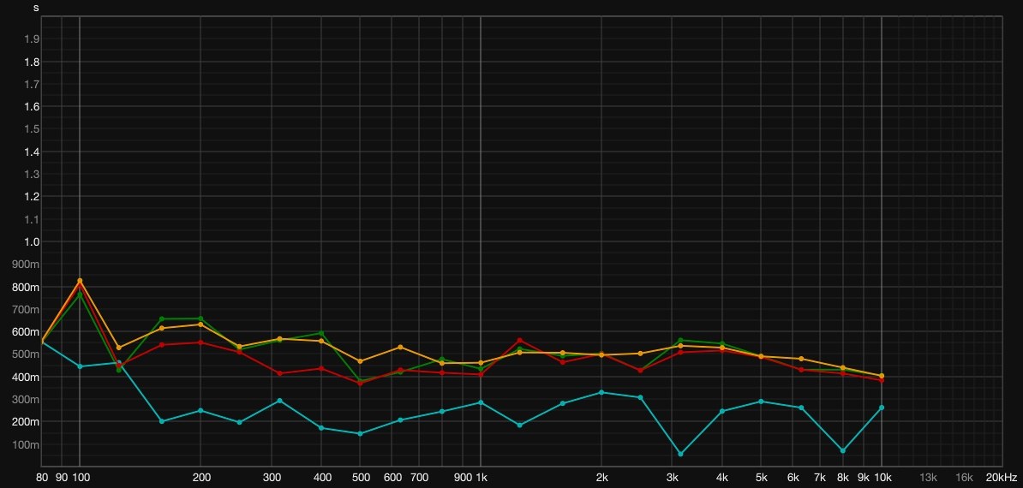Click the '1.0' y-axis label
The height and width of the screenshot is (488, 1023).
[x=32, y=241]
